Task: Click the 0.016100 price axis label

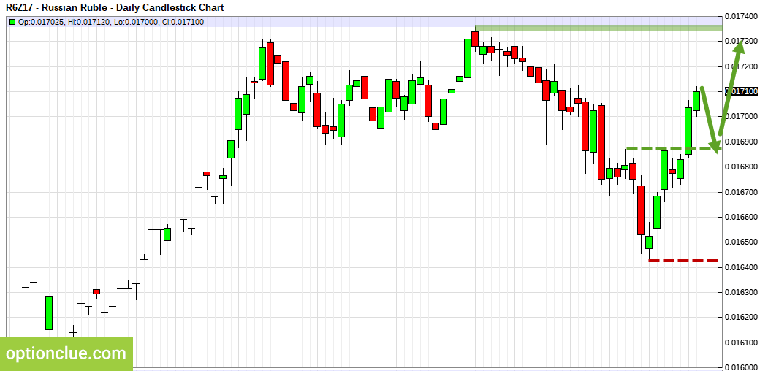Action: [741, 342]
